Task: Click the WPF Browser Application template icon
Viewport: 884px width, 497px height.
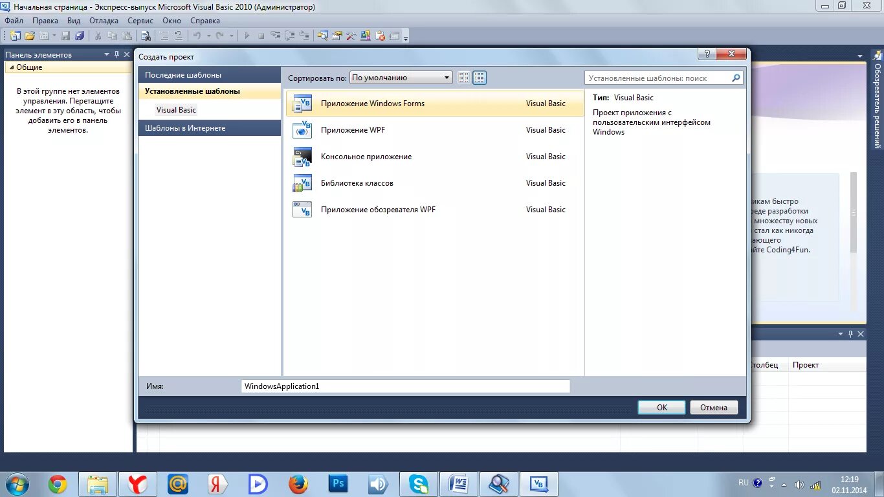Action: [302, 210]
